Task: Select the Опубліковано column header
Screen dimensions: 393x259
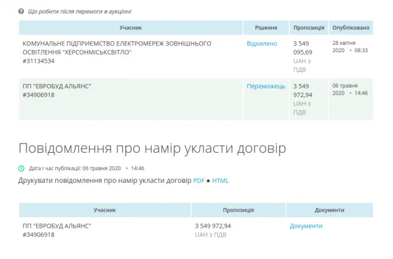Action: [351, 28]
